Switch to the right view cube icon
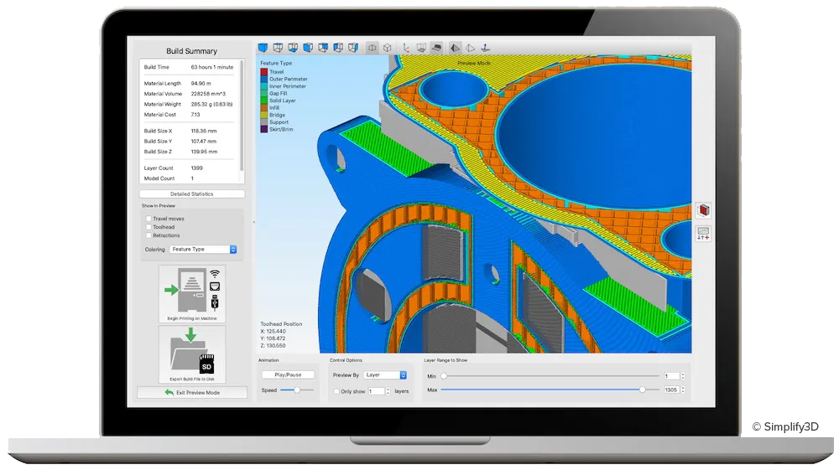Viewport: 839px width, 470px height. [352, 48]
